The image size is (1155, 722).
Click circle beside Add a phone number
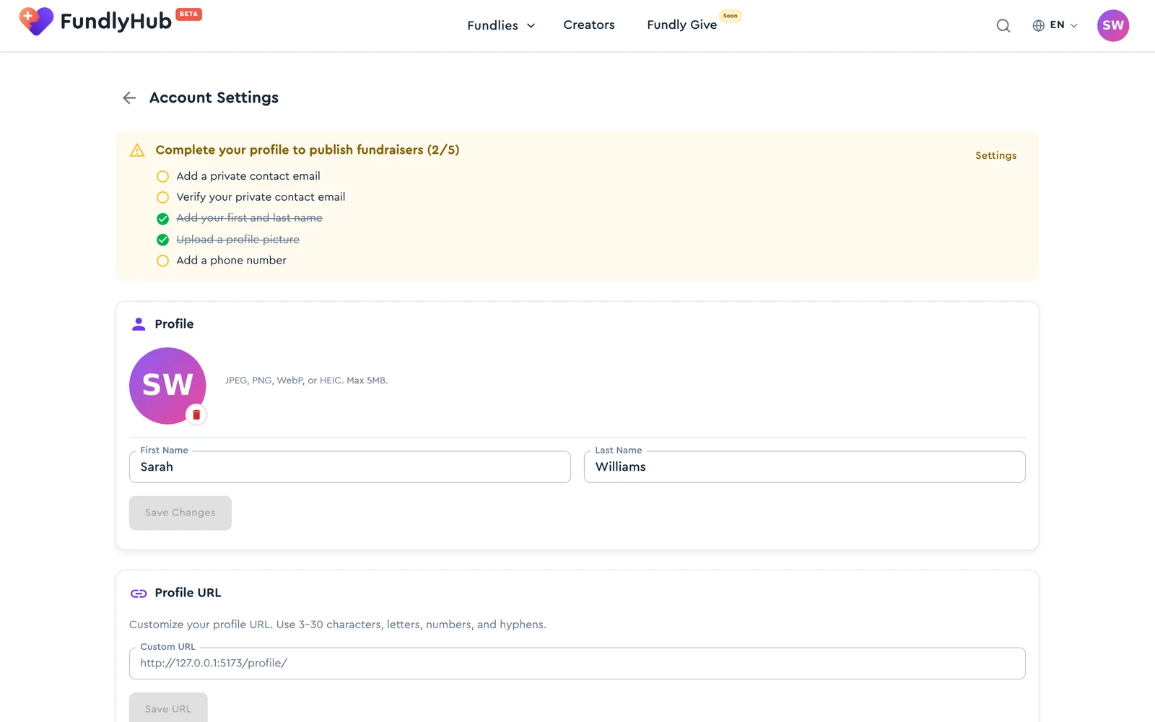click(163, 261)
